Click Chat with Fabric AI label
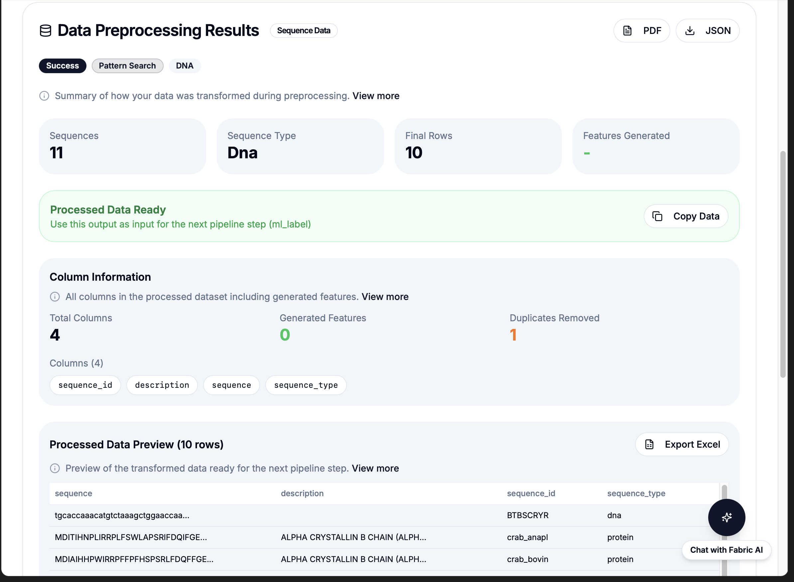Screen dimensions: 794x582 726,550
